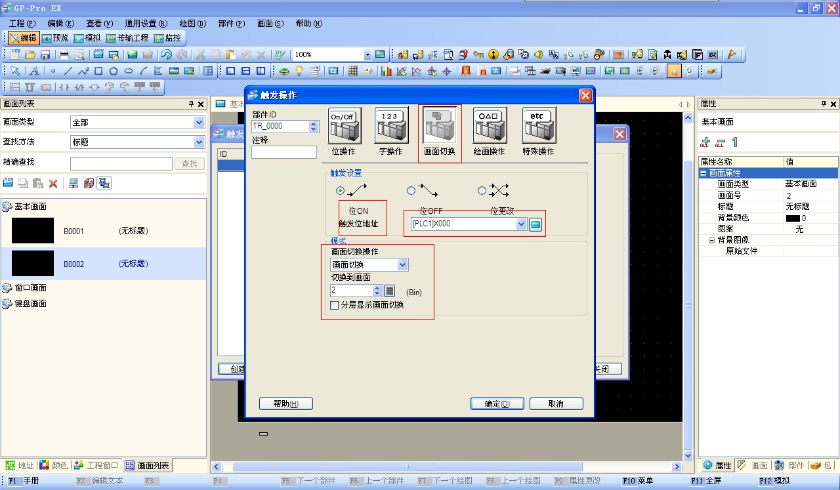Select the B0001 screen thumbnail
The width and height of the screenshot is (840, 490).
click(33, 231)
